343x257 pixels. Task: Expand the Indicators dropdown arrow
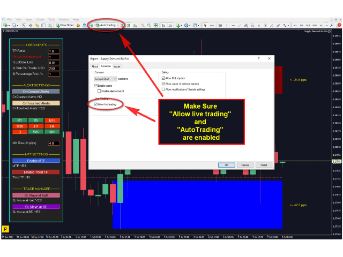(182, 26)
